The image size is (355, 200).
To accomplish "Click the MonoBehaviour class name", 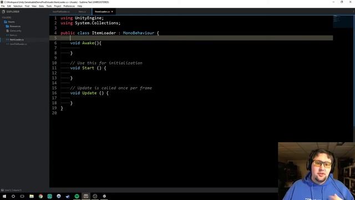I will tap(139, 33).
